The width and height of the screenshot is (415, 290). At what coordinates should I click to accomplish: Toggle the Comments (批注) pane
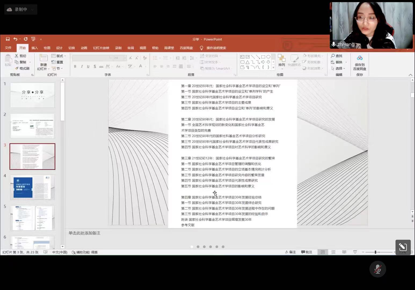click(x=307, y=252)
